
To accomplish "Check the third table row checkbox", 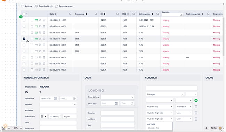I will [x=24, y=33].
